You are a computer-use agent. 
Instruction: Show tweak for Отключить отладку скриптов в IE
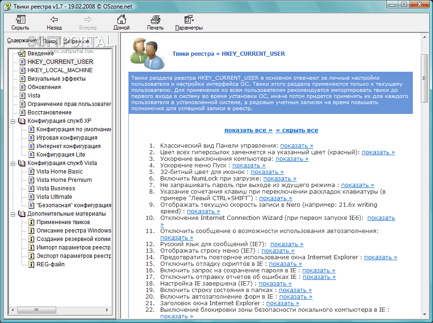(285, 264)
